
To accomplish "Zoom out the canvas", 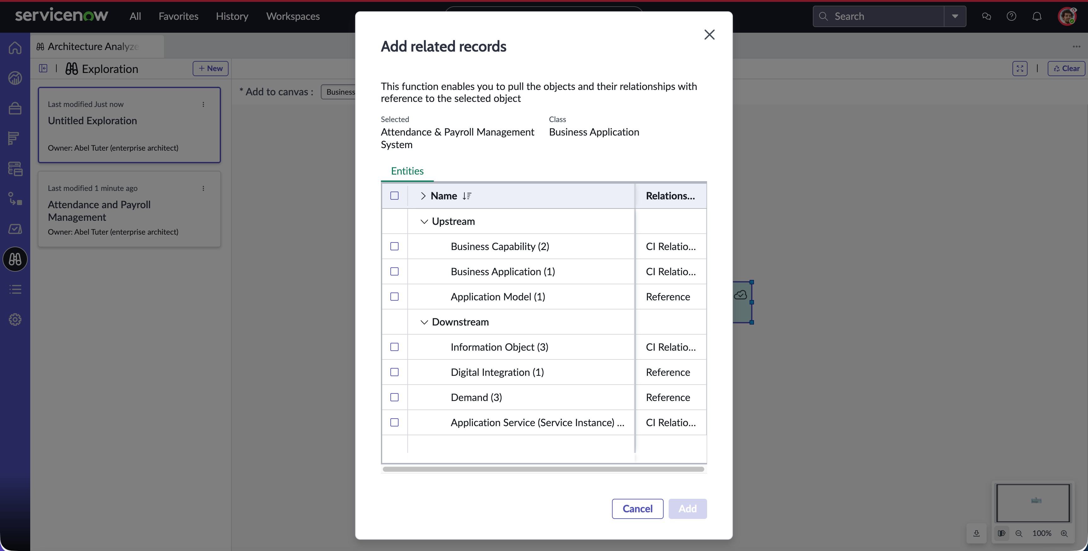I will click(x=1019, y=533).
